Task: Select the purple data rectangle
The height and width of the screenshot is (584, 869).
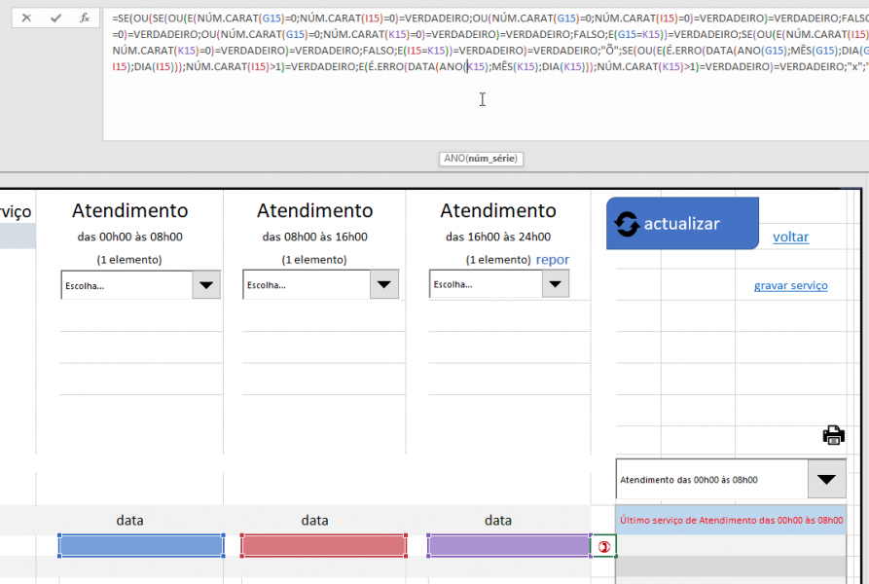Action: (x=507, y=546)
